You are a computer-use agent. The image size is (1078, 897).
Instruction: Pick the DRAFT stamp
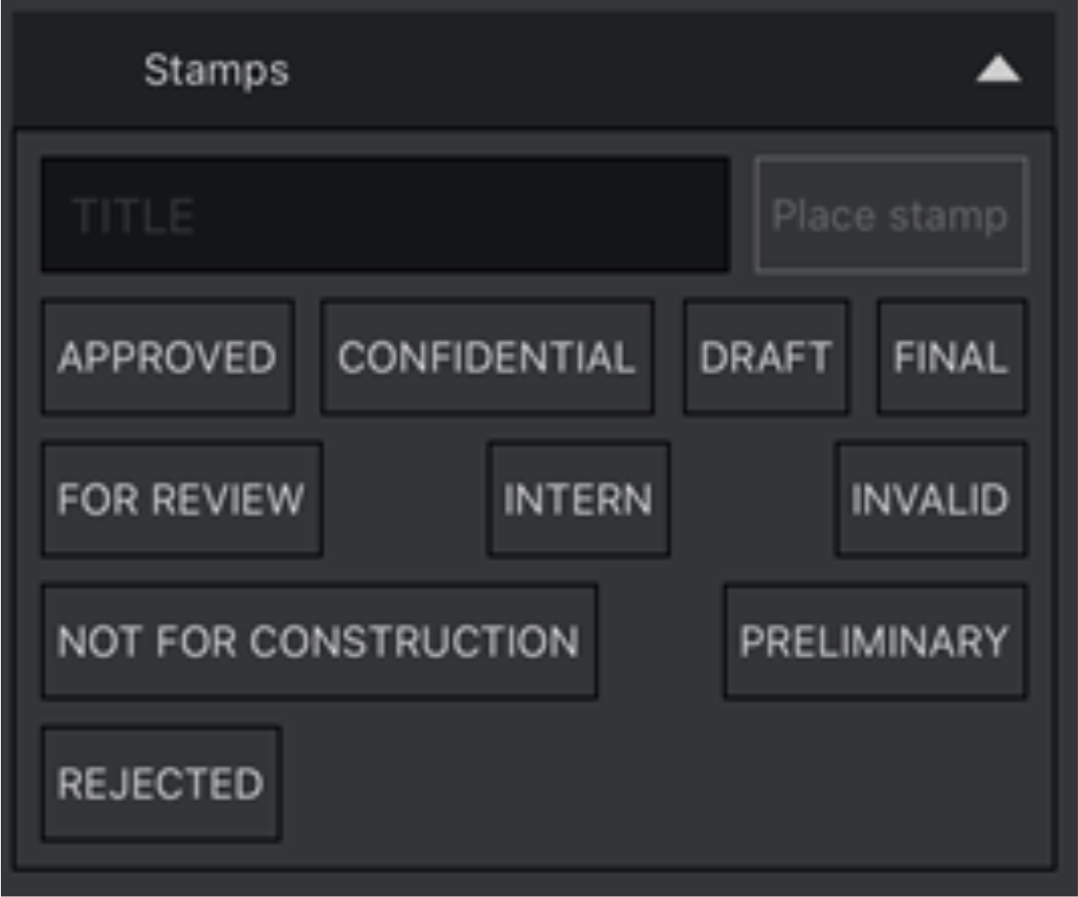[x=766, y=357]
